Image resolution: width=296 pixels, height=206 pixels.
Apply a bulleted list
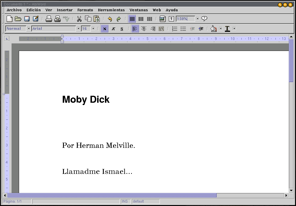183,29
